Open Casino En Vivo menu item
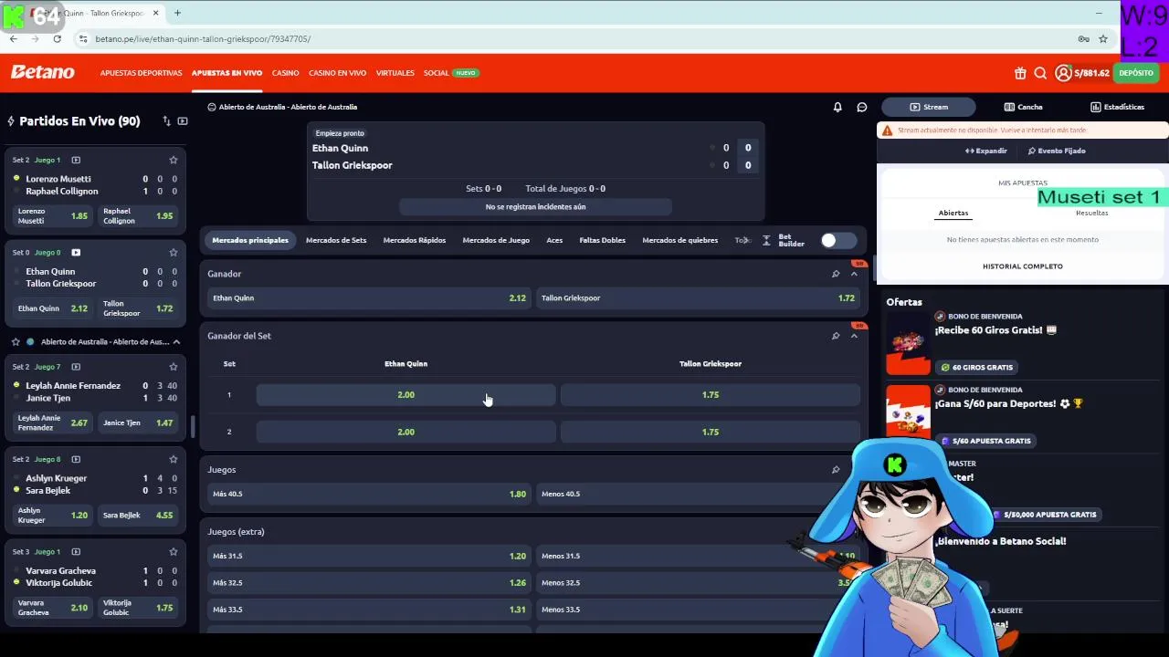 (x=337, y=73)
